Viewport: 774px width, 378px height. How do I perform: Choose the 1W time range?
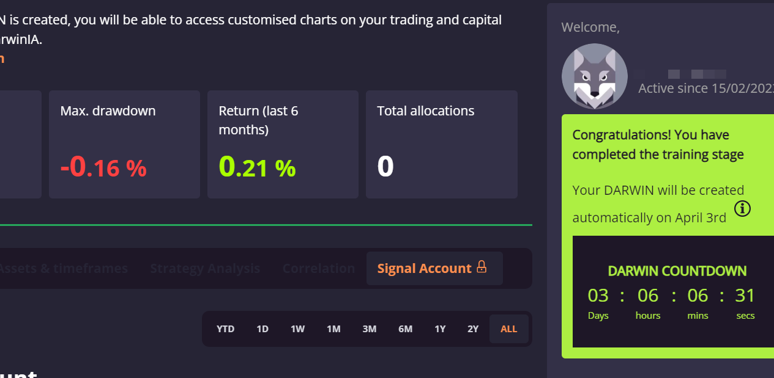point(297,329)
